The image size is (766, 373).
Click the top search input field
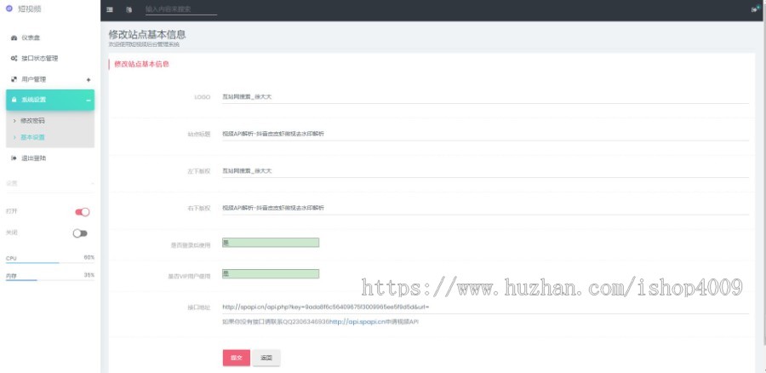180,9
